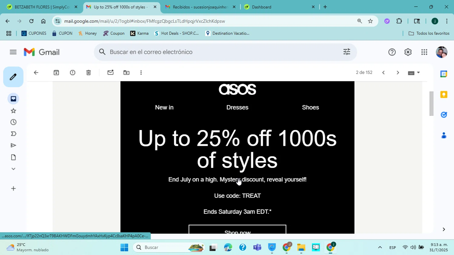Show search options filter icon
454x255 pixels.
point(347,52)
